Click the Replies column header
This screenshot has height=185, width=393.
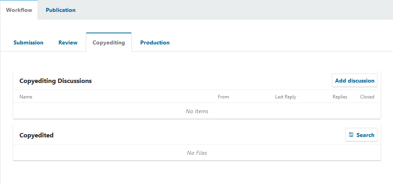pyautogui.click(x=340, y=97)
